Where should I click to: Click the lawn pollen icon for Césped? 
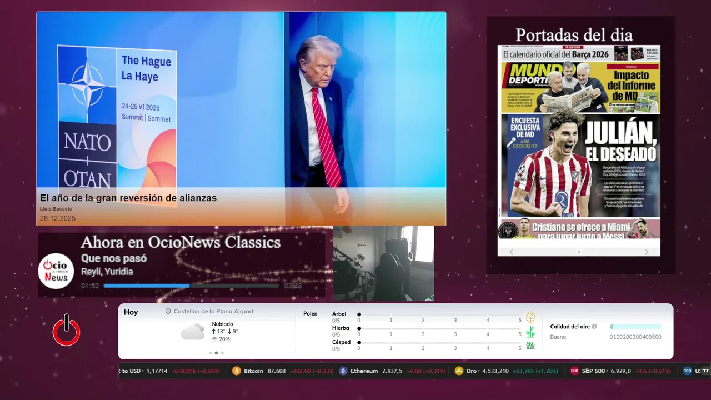coord(530,346)
